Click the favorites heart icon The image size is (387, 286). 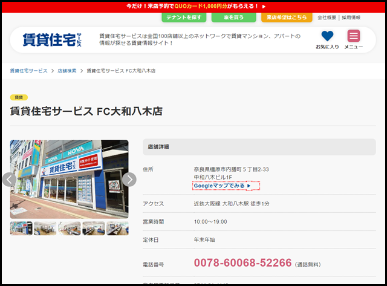pos(327,36)
